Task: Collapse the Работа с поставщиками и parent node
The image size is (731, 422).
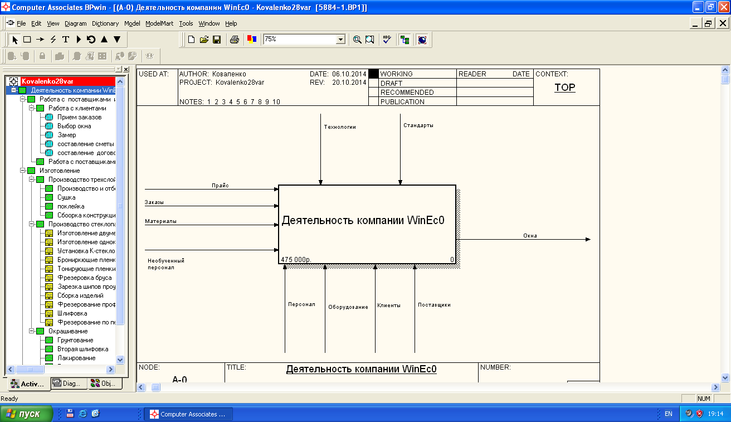Action: [23, 99]
